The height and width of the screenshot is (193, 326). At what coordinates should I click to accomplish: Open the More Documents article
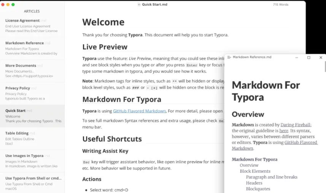click(x=32, y=71)
